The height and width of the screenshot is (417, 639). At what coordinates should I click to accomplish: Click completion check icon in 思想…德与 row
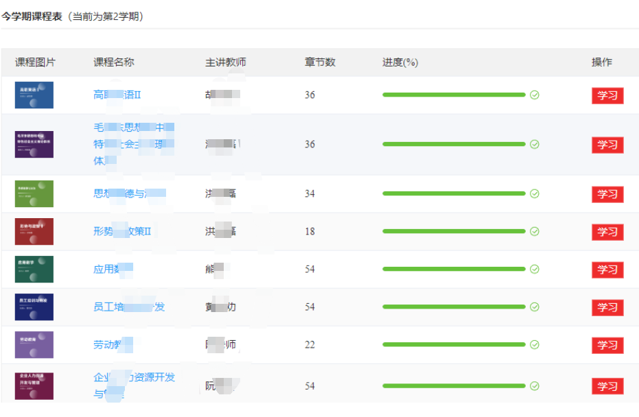(534, 193)
